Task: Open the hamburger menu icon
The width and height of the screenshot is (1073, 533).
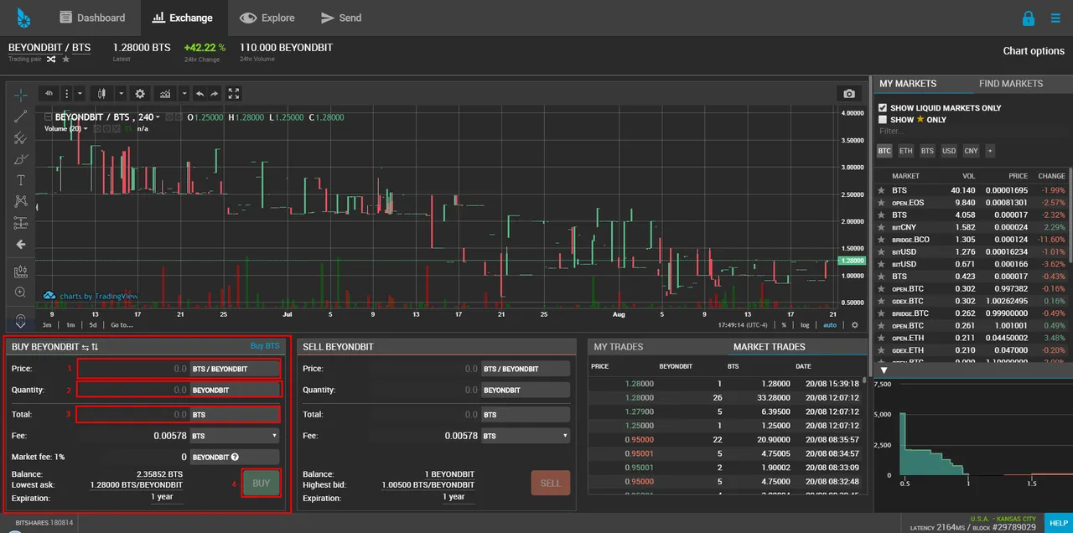Action: [1055, 18]
